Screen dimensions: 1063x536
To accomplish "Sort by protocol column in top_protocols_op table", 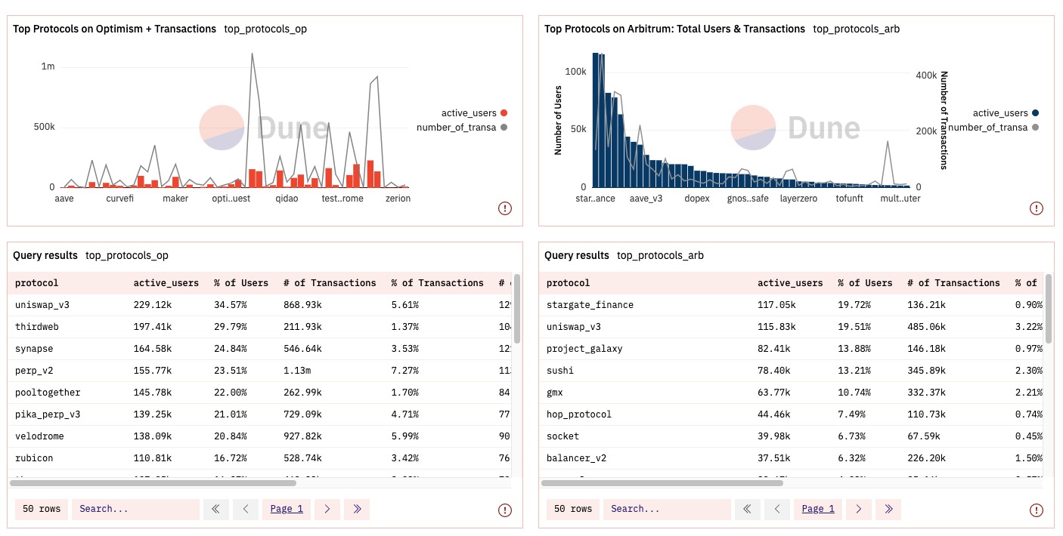I will [37, 283].
